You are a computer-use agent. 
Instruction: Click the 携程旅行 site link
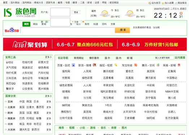[66, 112]
